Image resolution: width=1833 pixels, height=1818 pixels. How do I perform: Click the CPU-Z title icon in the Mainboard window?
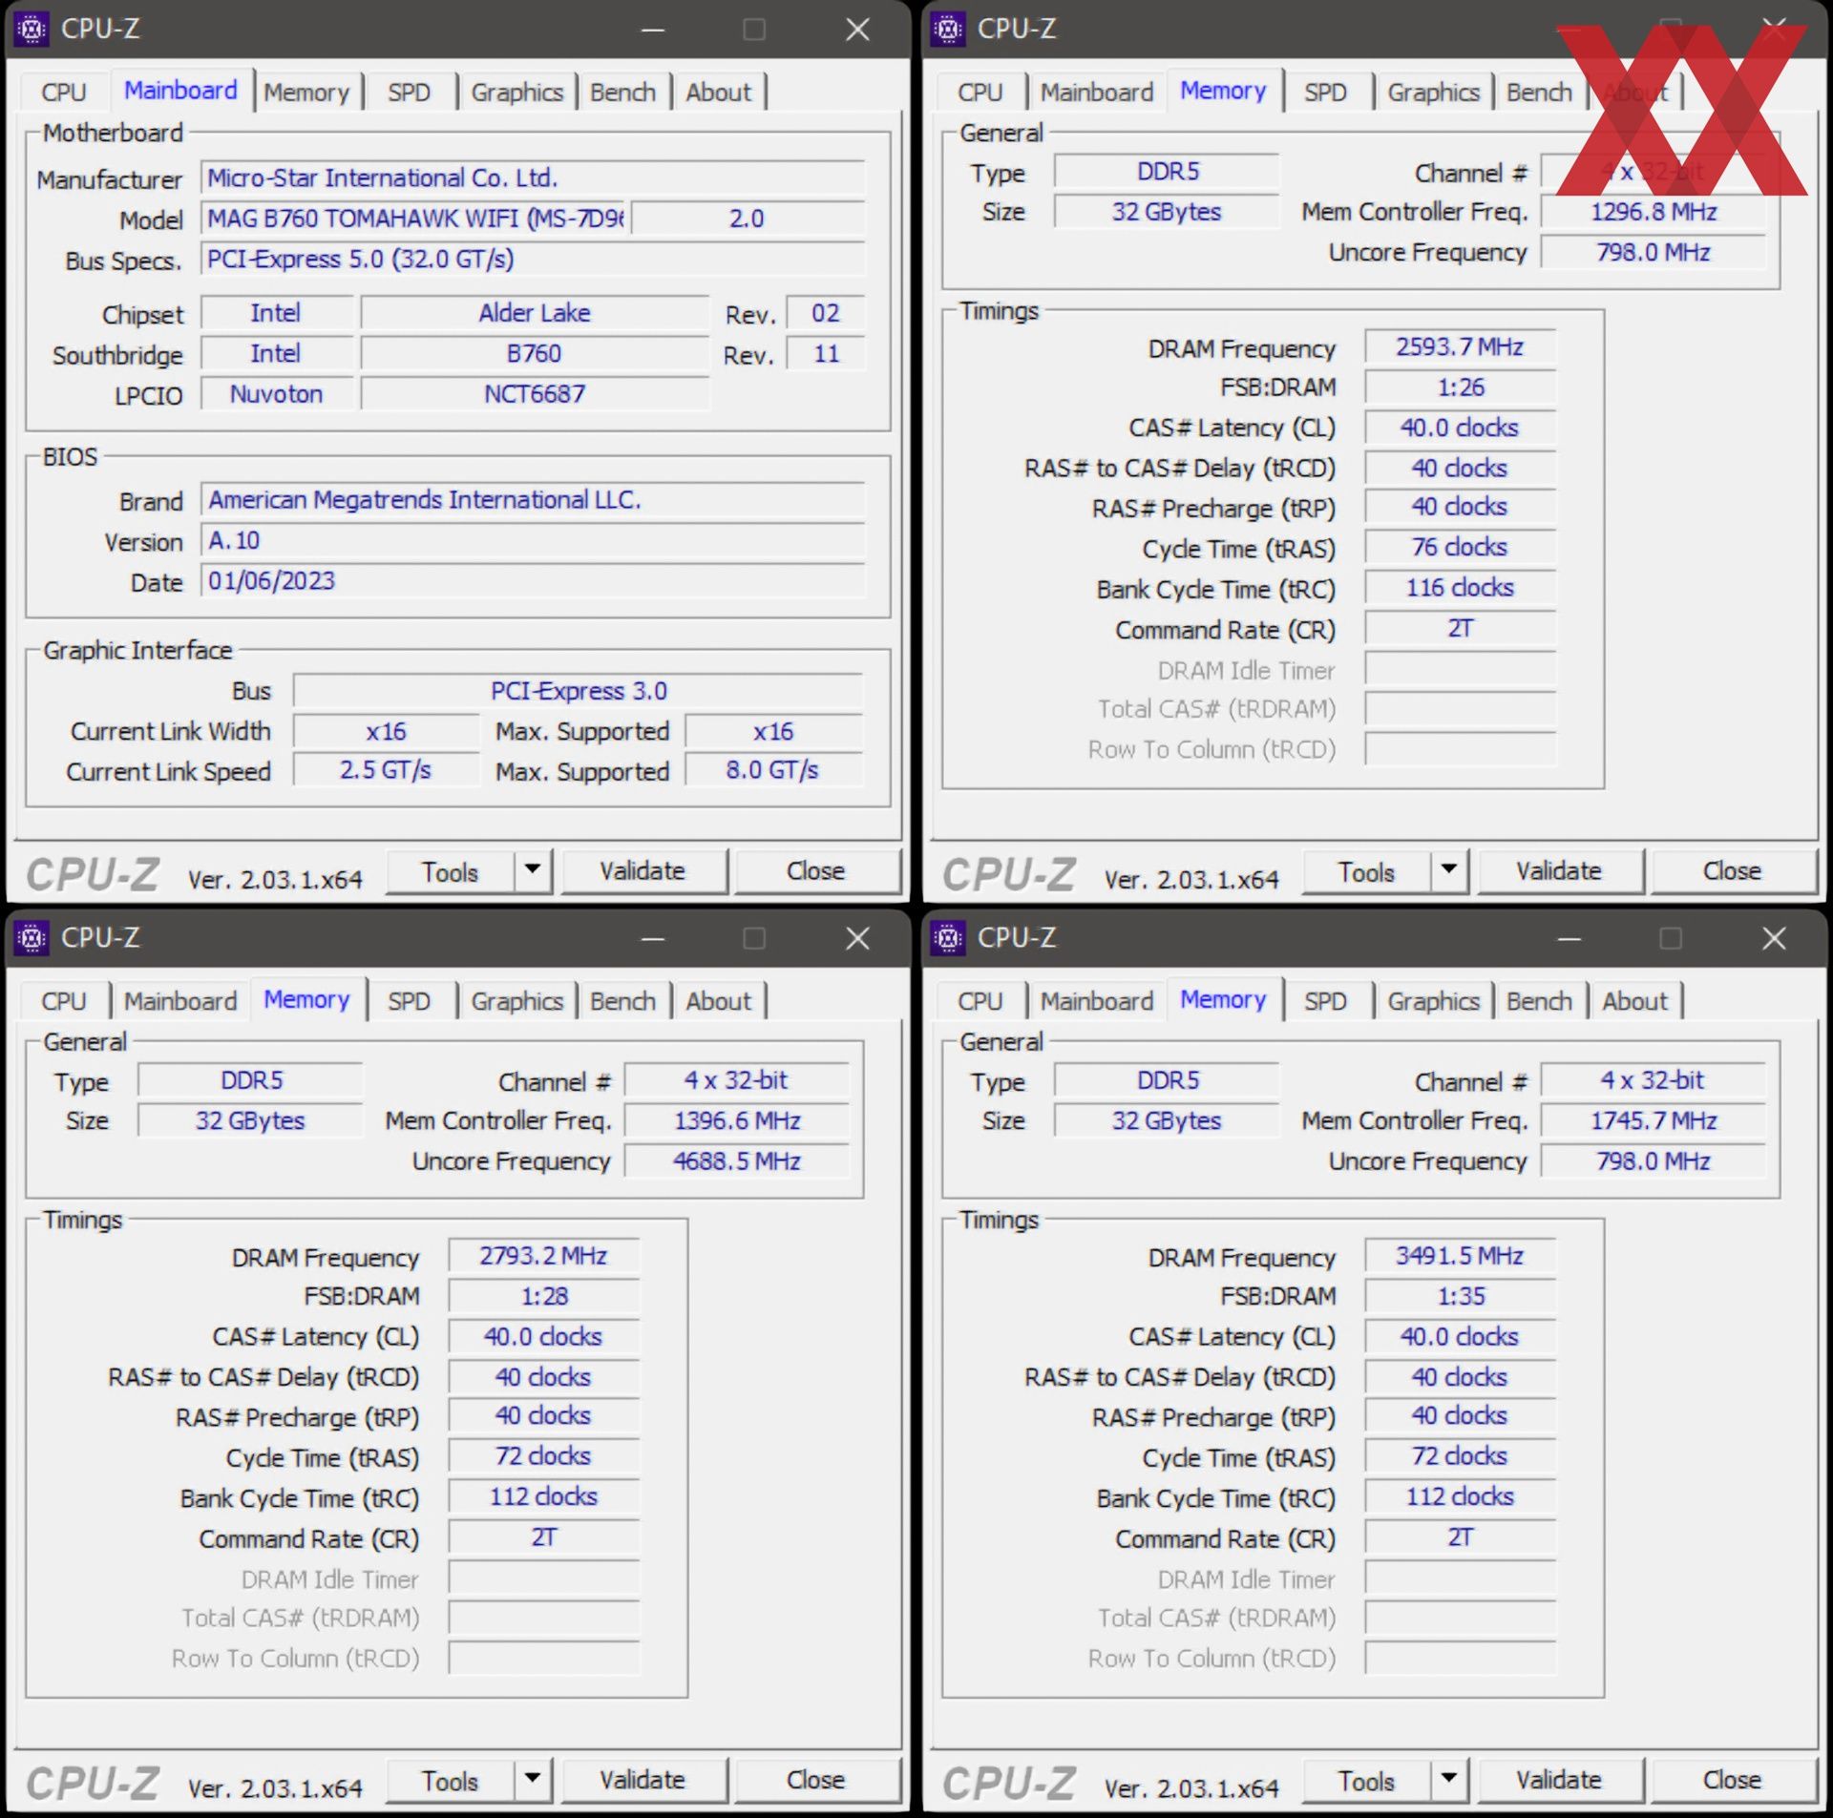(32, 30)
